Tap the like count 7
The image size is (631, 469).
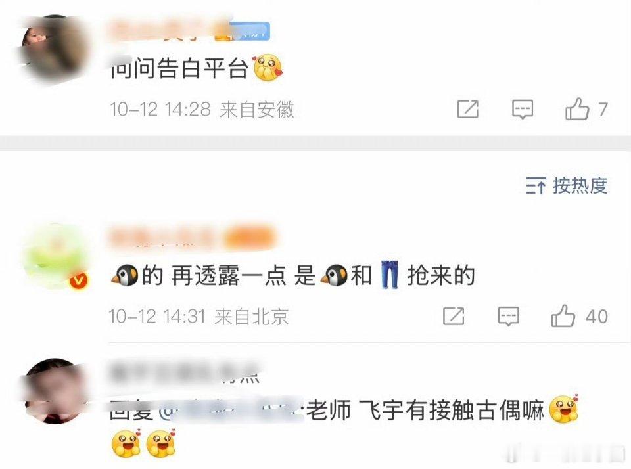(603, 109)
